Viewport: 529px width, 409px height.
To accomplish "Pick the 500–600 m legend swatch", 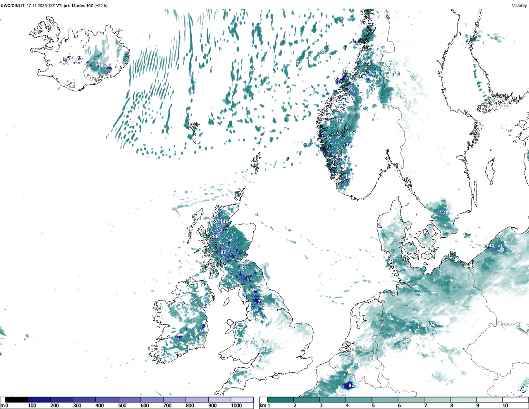I will [129, 400].
